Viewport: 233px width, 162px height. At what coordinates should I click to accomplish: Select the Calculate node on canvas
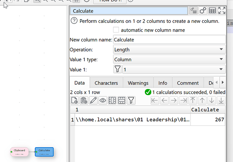coord(44,152)
